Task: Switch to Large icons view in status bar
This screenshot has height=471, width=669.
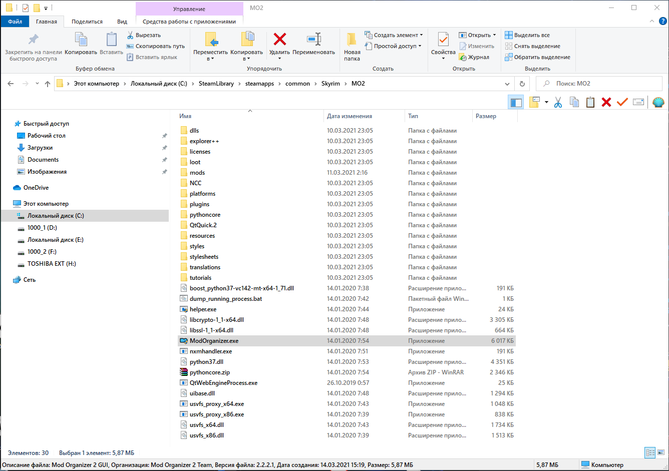Action: coord(661,453)
